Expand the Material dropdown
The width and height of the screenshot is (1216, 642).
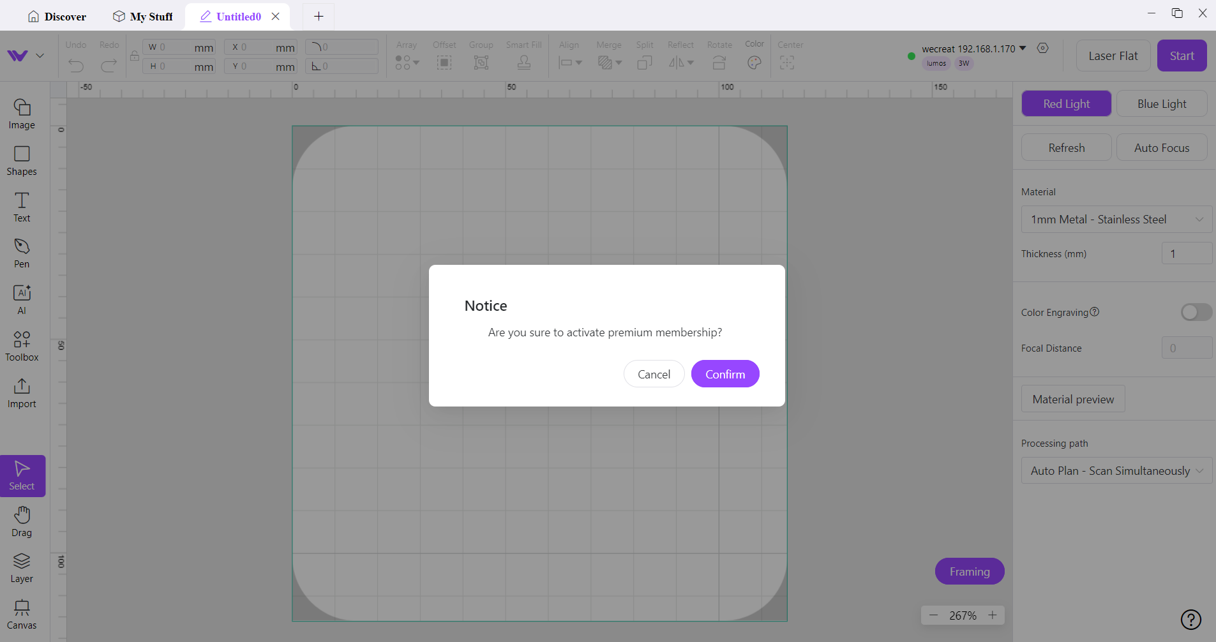point(1116,220)
